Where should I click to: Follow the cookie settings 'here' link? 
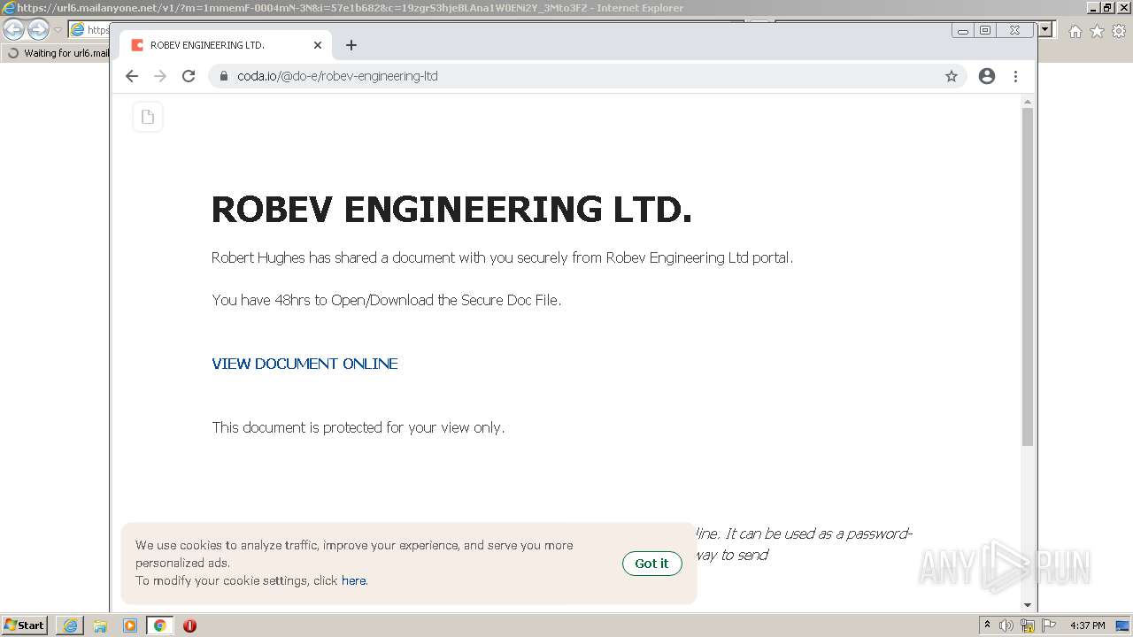pos(353,580)
